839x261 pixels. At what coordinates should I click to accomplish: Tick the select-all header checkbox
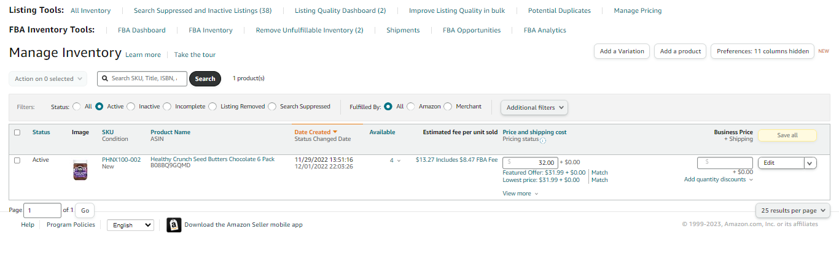pyautogui.click(x=17, y=132)
